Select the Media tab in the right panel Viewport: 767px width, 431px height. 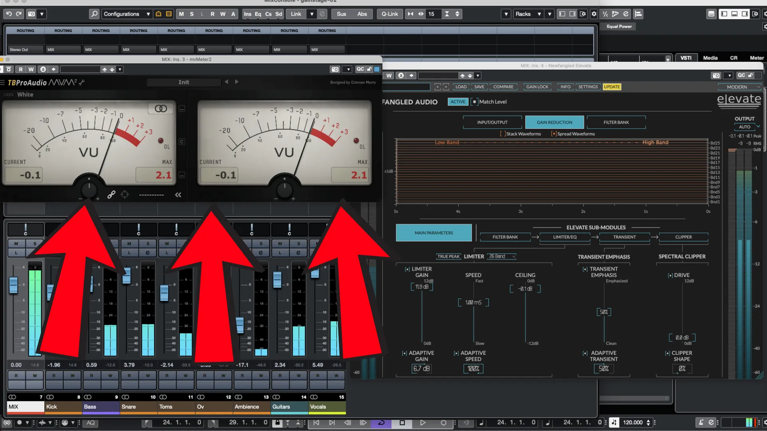[x=710, y=58]
